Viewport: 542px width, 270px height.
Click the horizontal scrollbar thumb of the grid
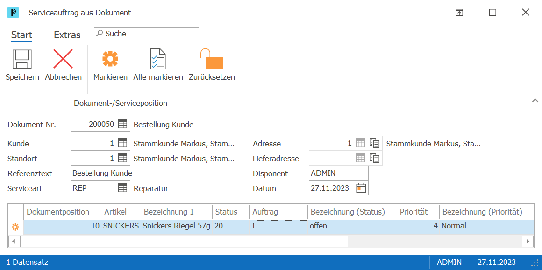pos(184,242)
